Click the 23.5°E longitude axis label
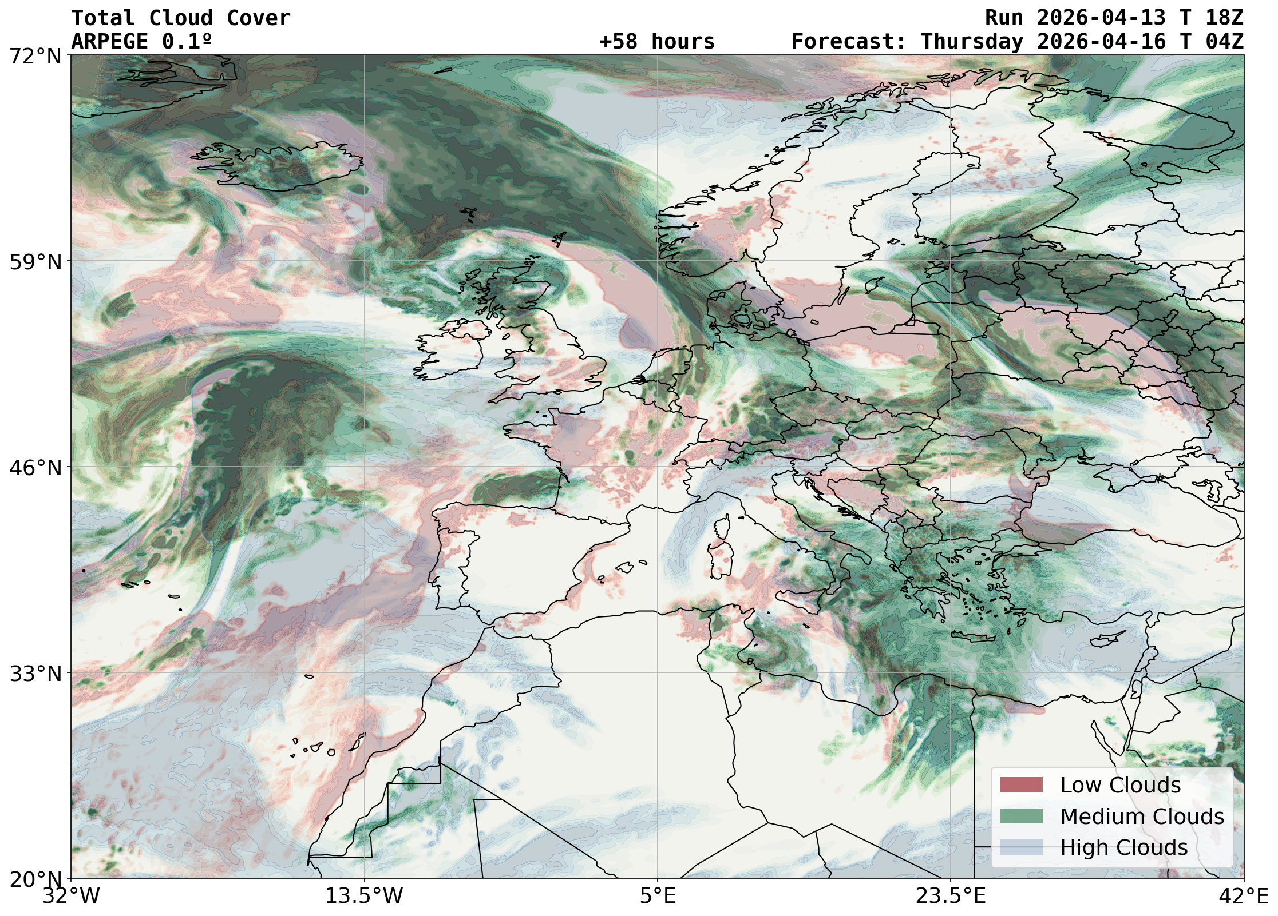1278x916 pixels. click(x=951, y=895)
